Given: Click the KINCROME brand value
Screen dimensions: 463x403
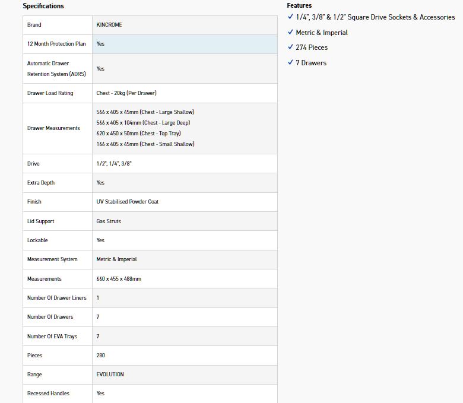Looking at the screenshot, I should pos(109,25).
